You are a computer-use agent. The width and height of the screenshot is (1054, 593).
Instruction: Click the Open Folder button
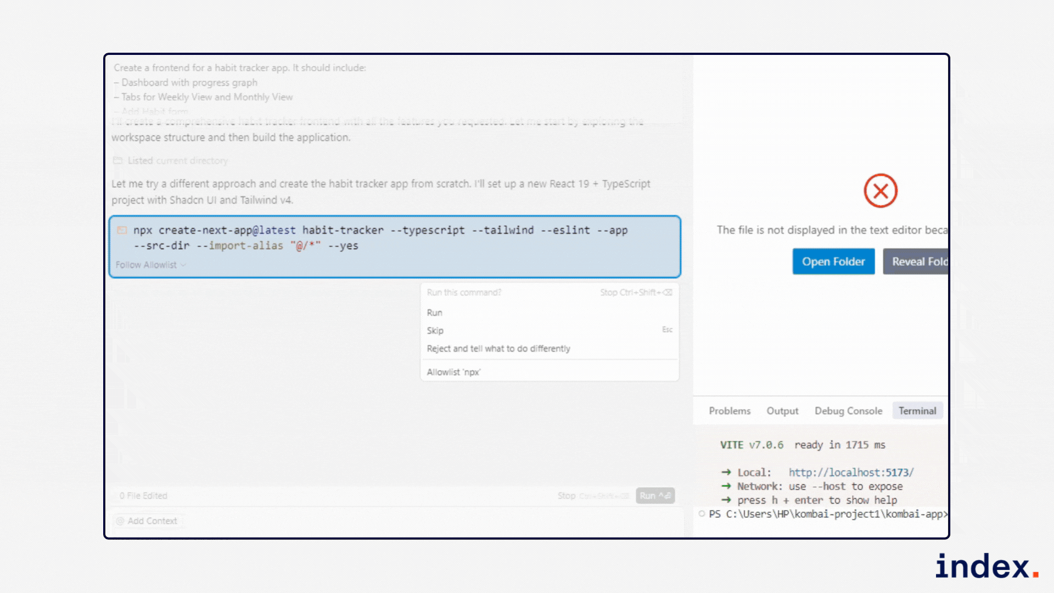[833, 261]
